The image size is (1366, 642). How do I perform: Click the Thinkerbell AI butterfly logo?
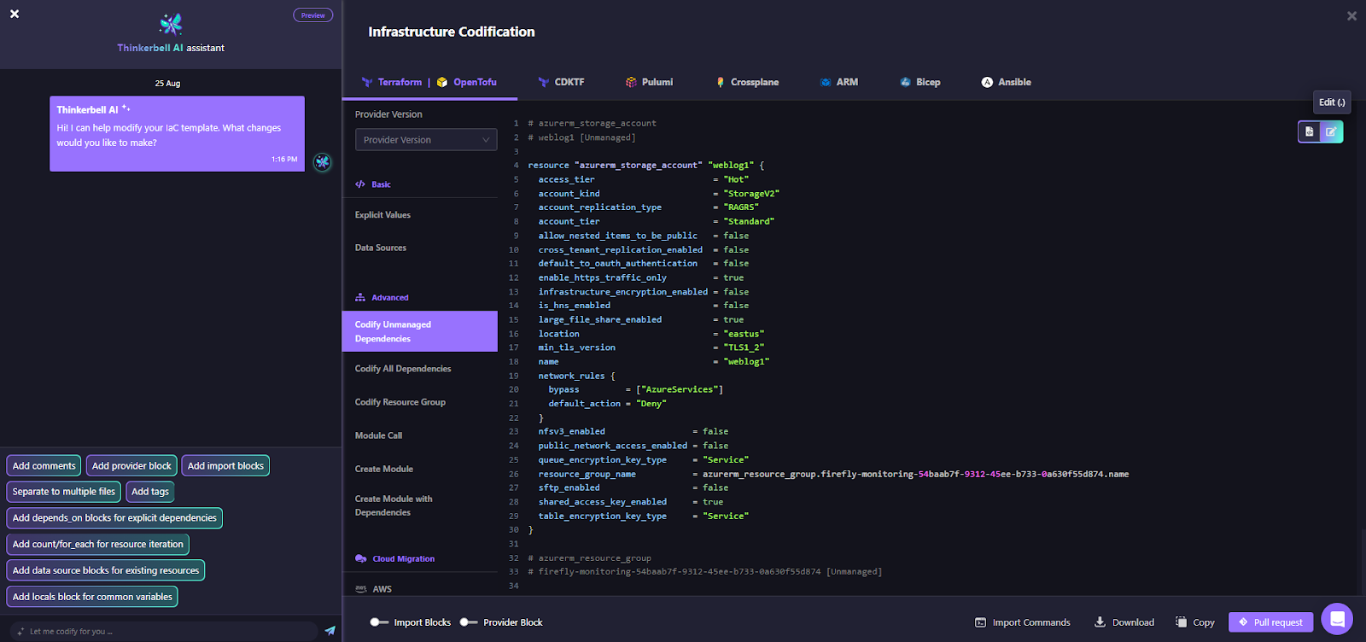pyautogui.click(x=171, y=24)
